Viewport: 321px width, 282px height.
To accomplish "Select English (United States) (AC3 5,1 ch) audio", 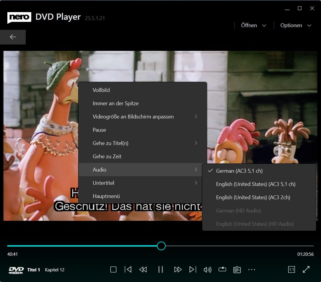I will click(x=259, y=184).
